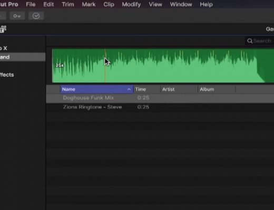Open the Mark menu
Image resolution: width=274 pixels, height=210 pixels.
point(89,4)
